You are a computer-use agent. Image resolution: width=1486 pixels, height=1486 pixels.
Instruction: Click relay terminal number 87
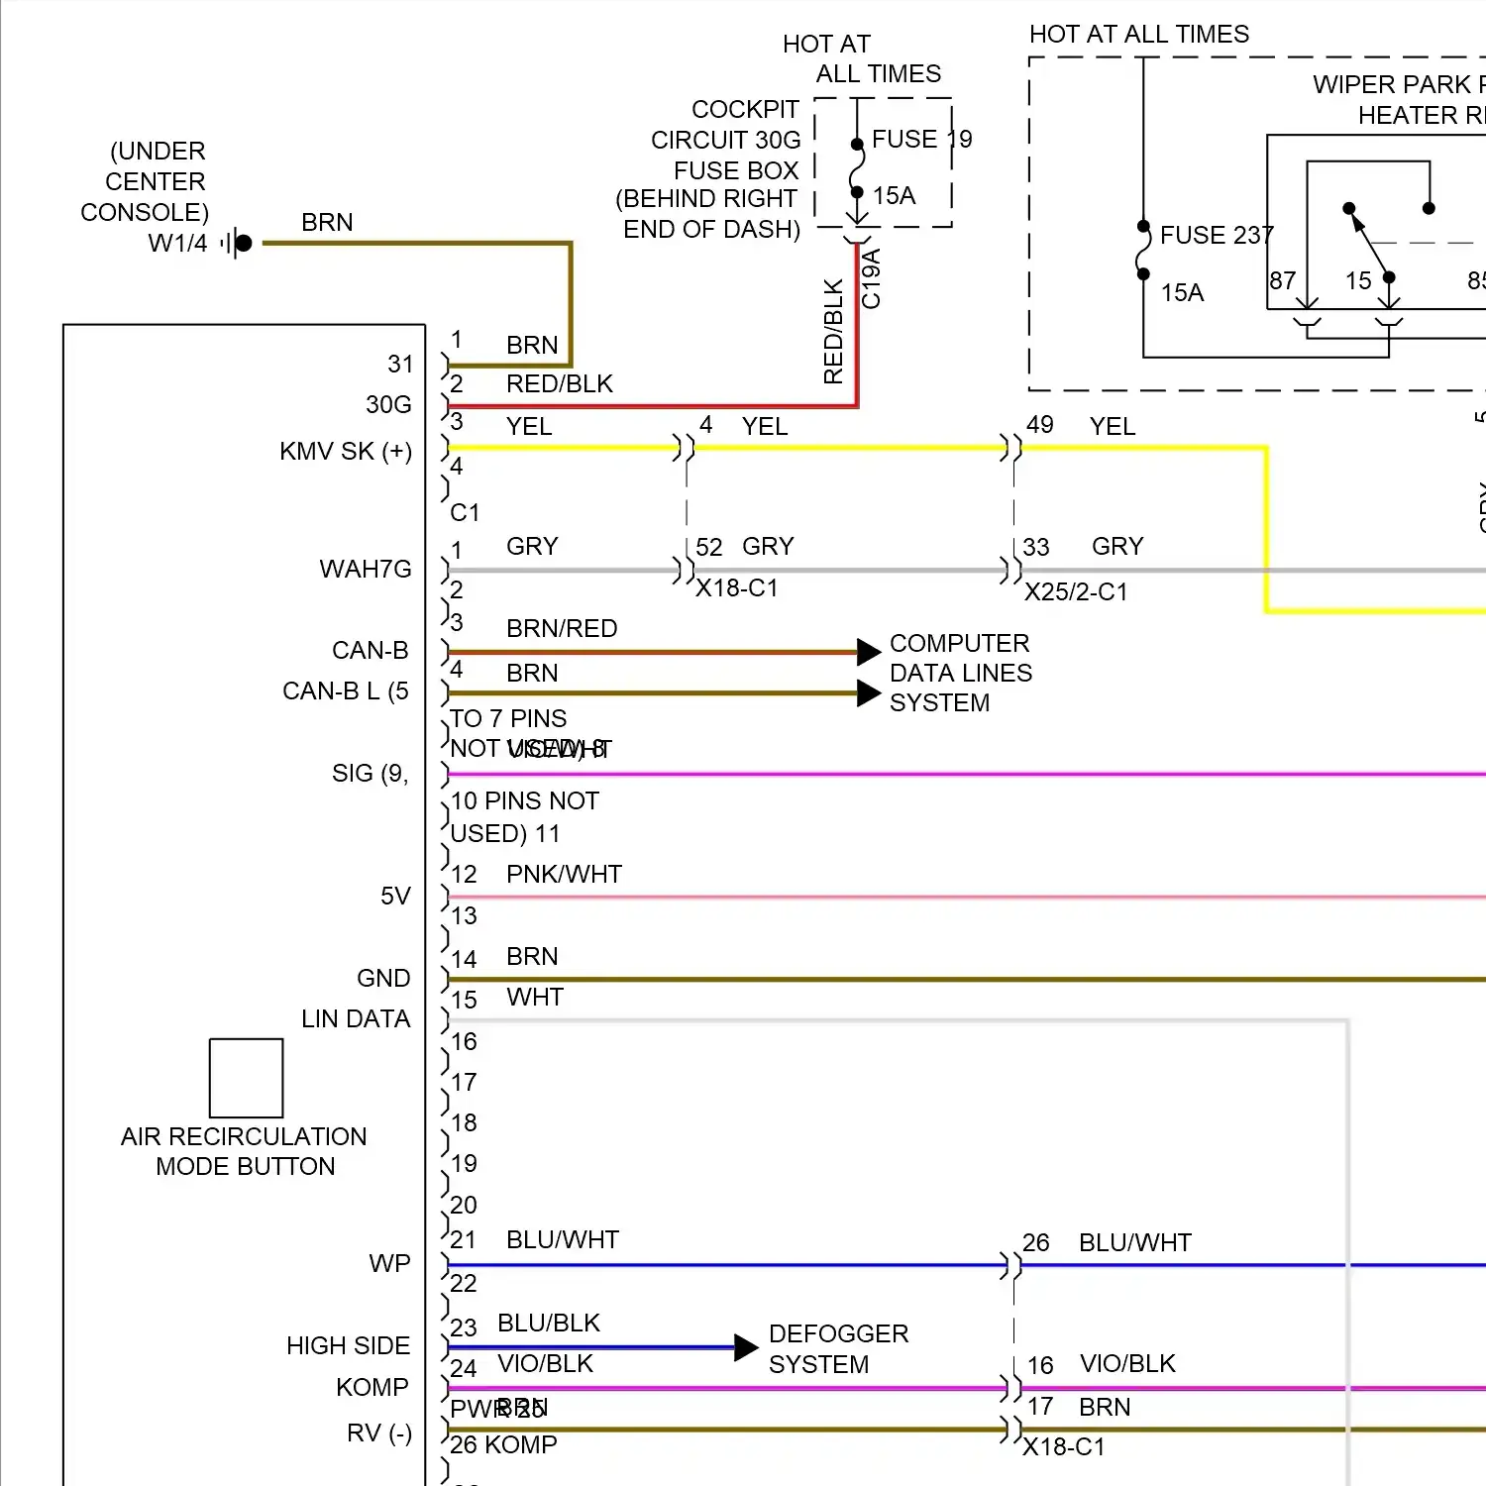coord(1283,280)
